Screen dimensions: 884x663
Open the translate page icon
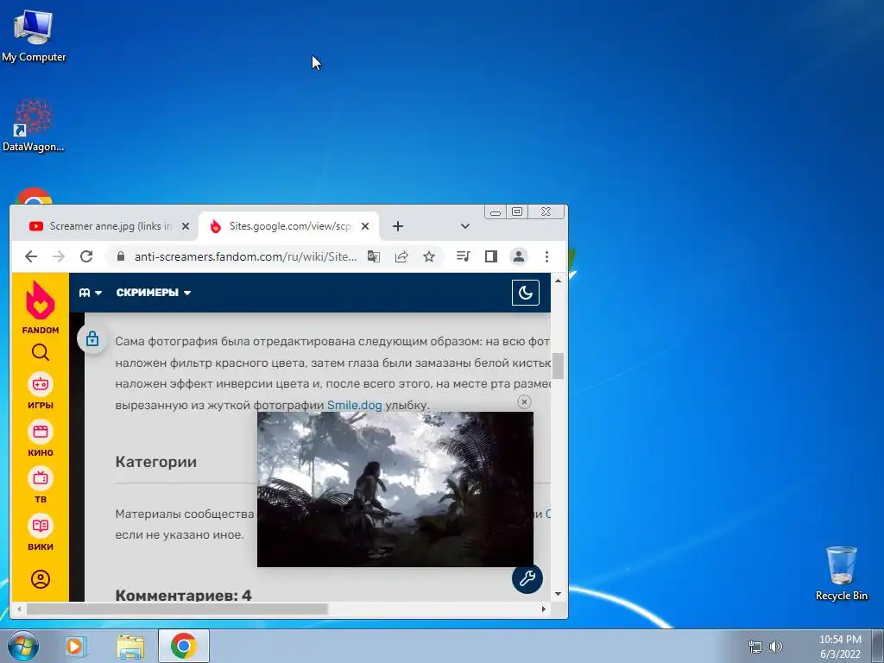373,256
